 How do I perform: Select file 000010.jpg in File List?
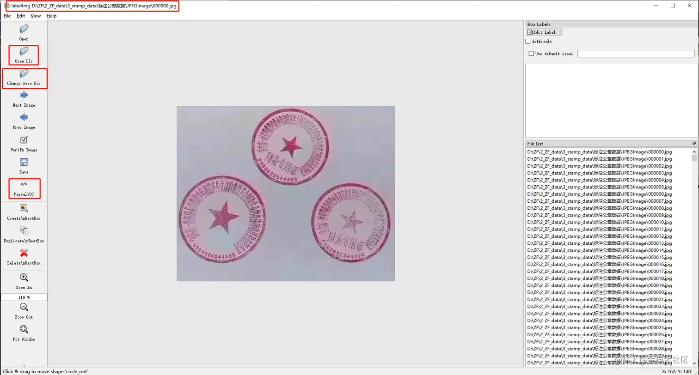[600, 222]
